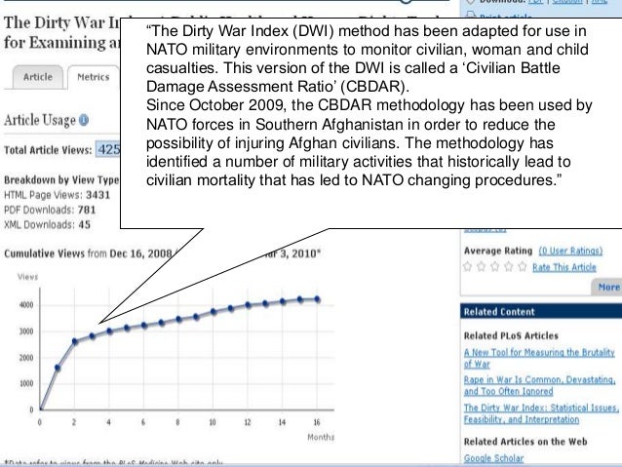Click the chart data point at month 2
The width and height of the screenshot is (622, 467).
coord(75,341)
